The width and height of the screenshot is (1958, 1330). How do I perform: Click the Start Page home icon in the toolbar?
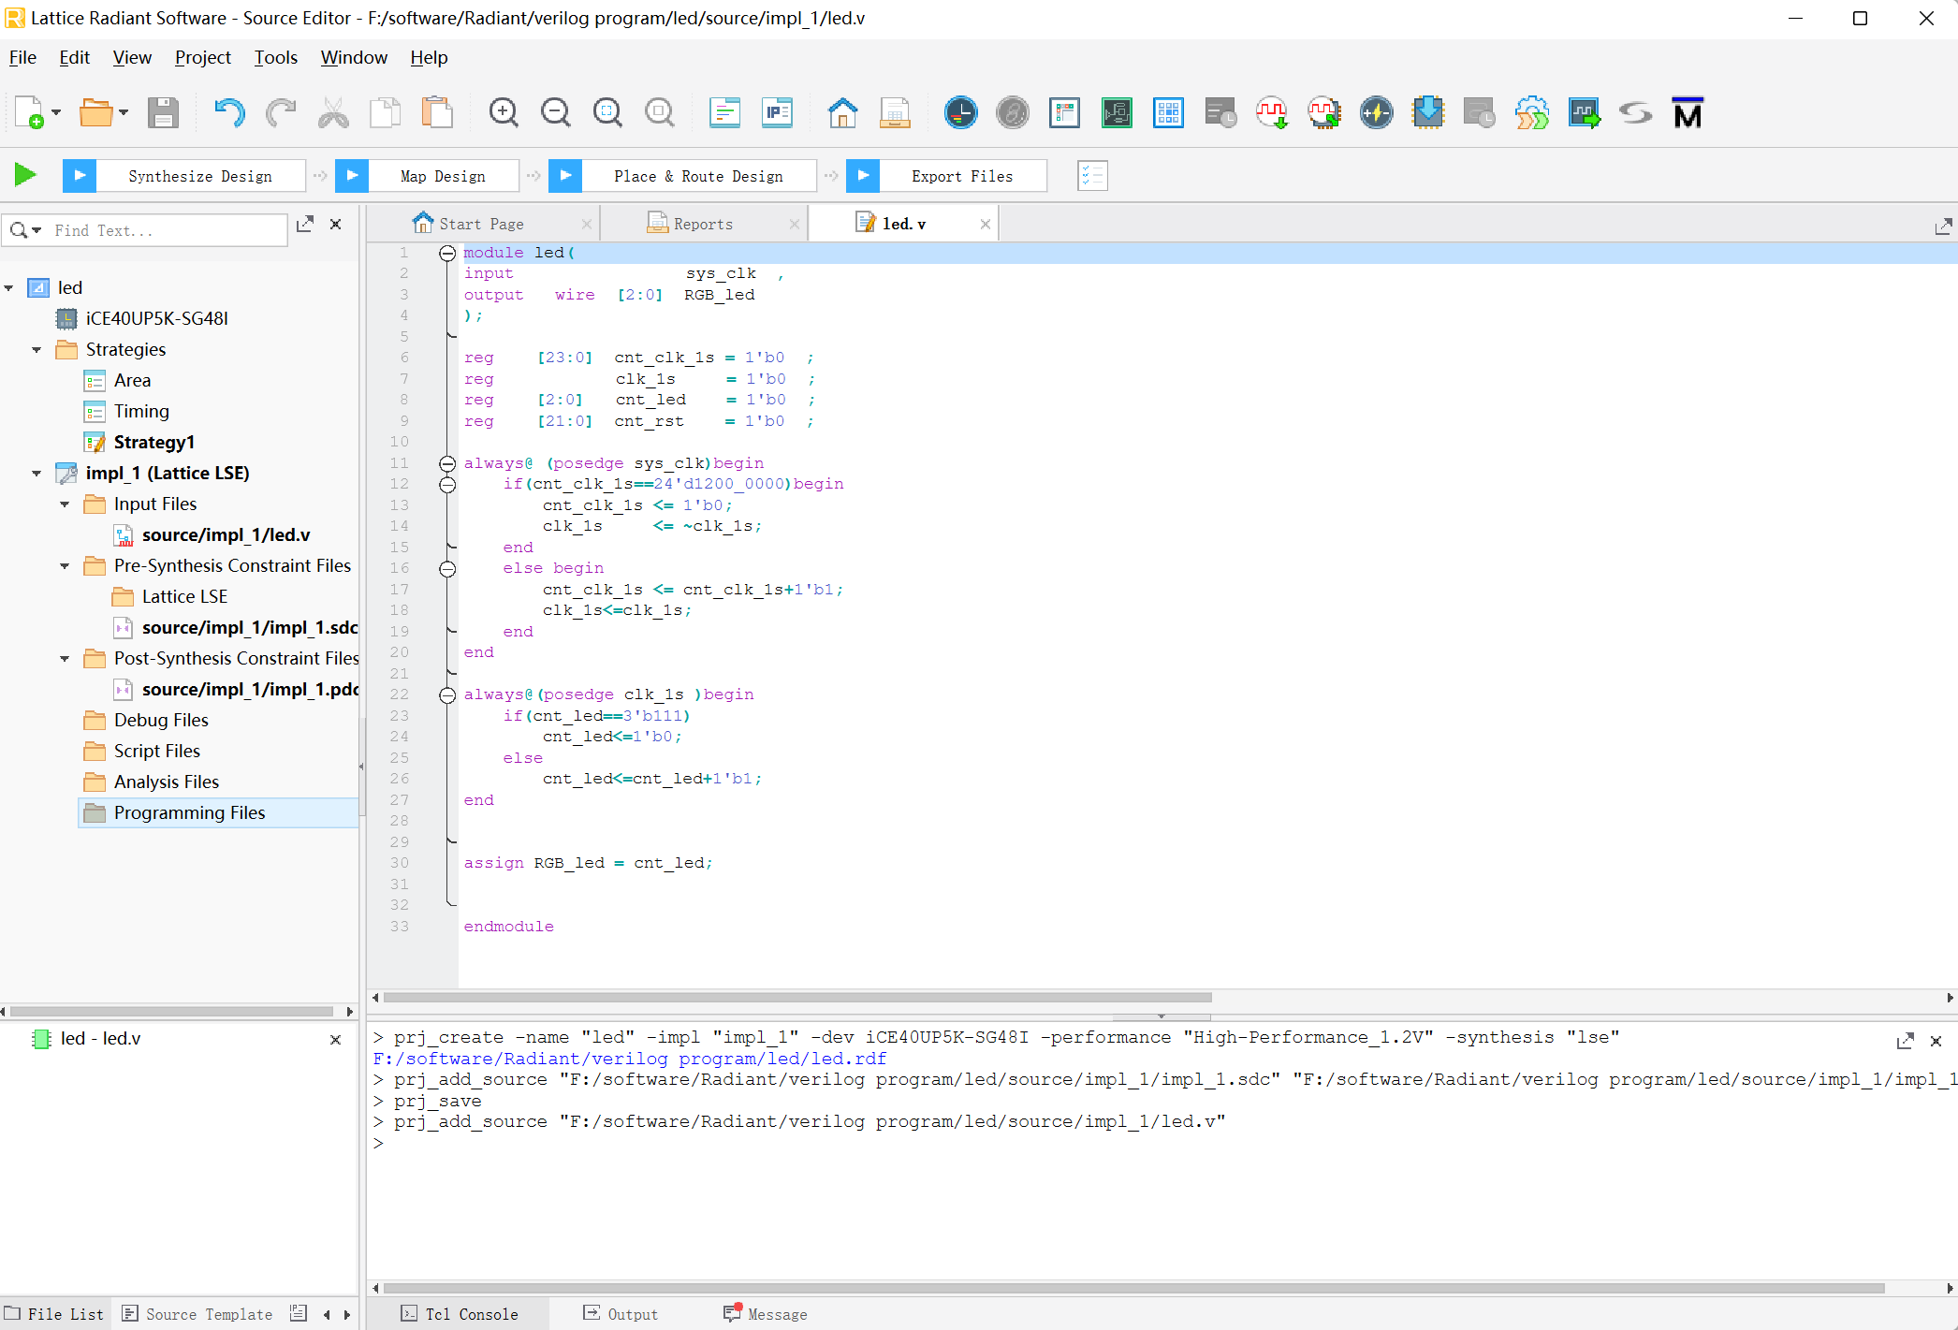coord(842,113)
